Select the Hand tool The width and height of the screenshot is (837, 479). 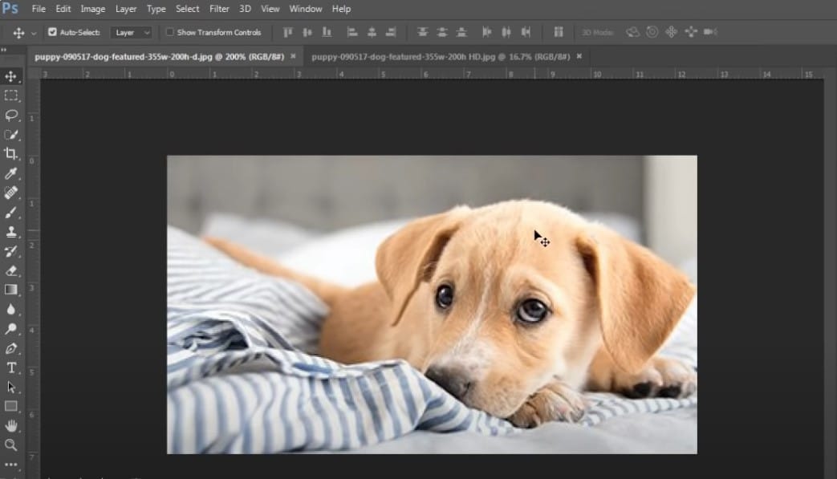coord(11,426)
